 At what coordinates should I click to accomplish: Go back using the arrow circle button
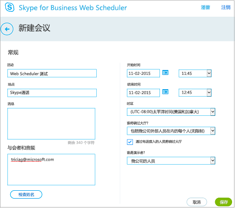click(7, 29)
